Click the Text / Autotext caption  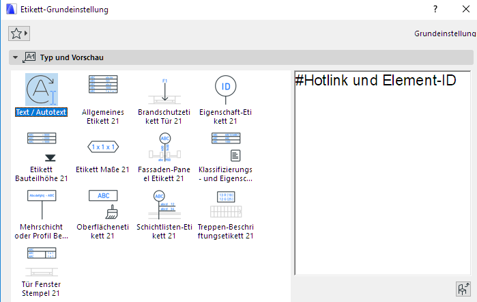coord(41,112)
